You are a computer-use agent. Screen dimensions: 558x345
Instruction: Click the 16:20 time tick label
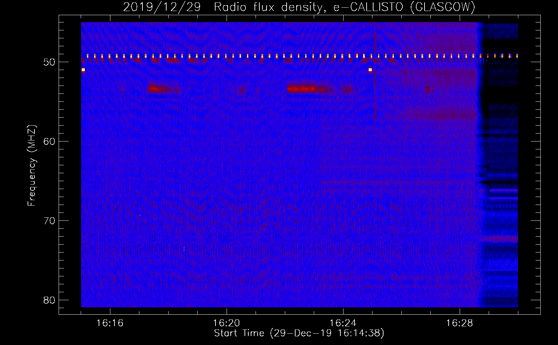226,323
